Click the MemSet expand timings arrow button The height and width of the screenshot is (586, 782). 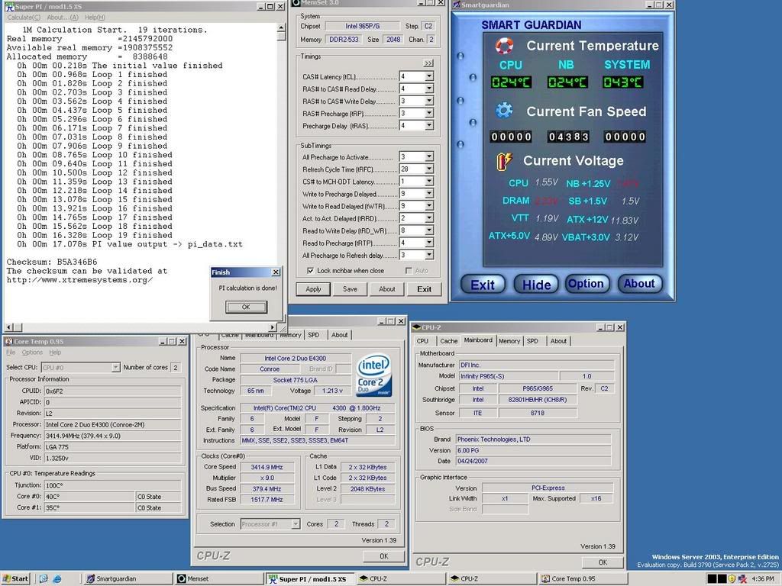428,63
